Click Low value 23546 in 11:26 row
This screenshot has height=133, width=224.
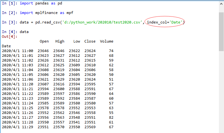pos(75,113)
